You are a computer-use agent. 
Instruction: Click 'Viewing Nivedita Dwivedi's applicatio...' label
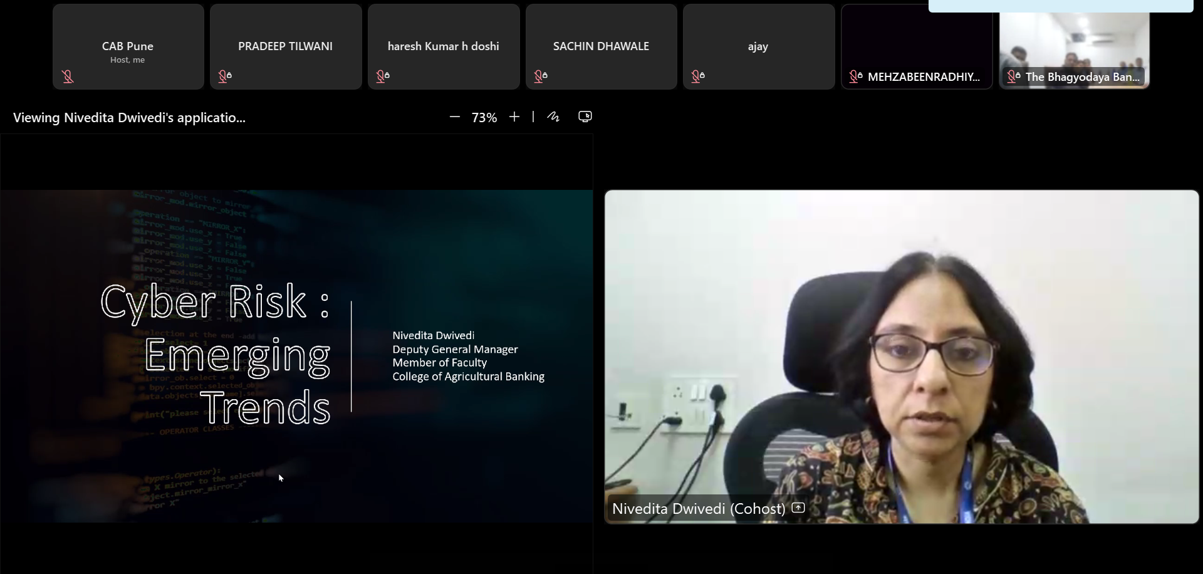click(x=129, y=118)
